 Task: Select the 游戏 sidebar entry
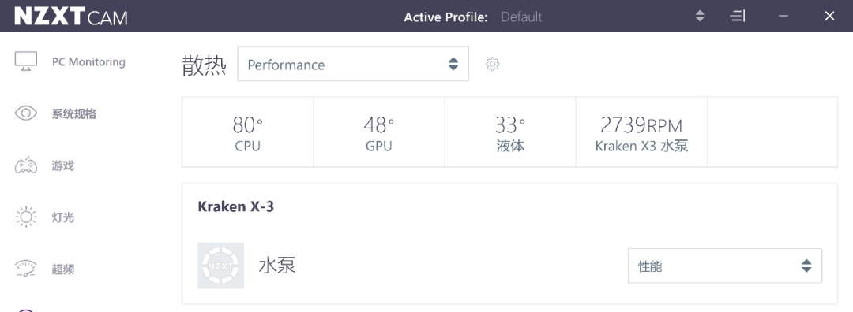click(x=63, y=165)
